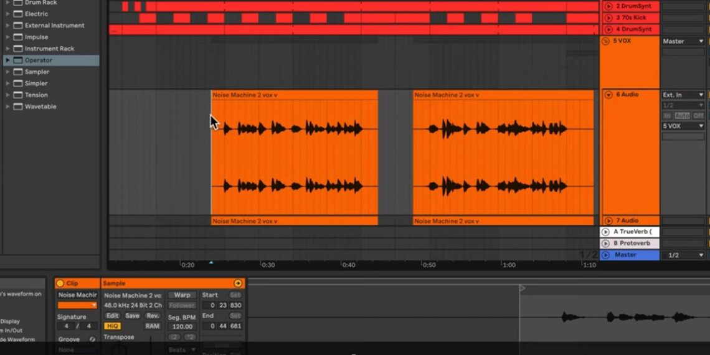Click the Clip activator circle icon

pos(60,283)
